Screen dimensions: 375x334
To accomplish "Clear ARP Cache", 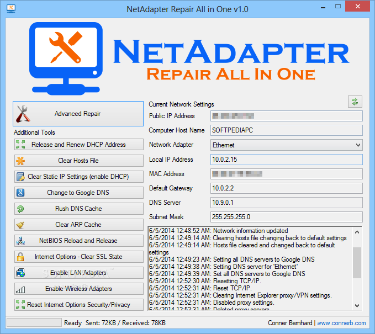I will 79,225.
